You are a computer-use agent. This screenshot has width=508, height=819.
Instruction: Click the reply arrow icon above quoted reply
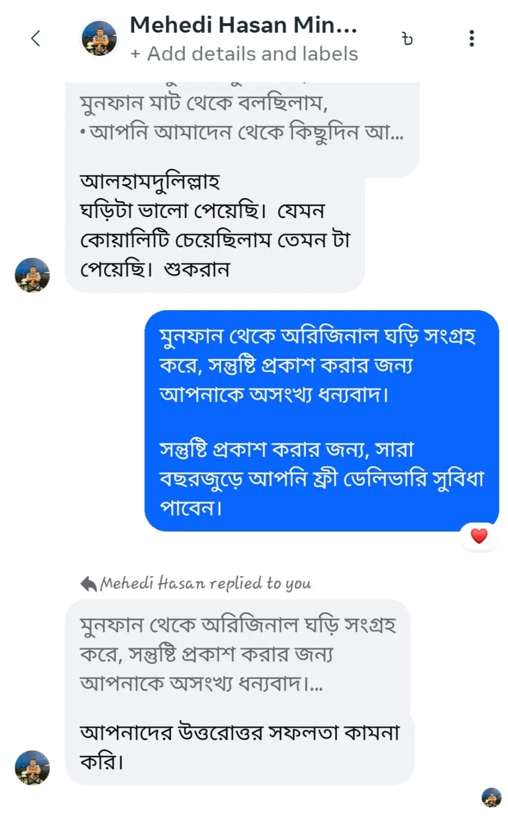point(88,584)
